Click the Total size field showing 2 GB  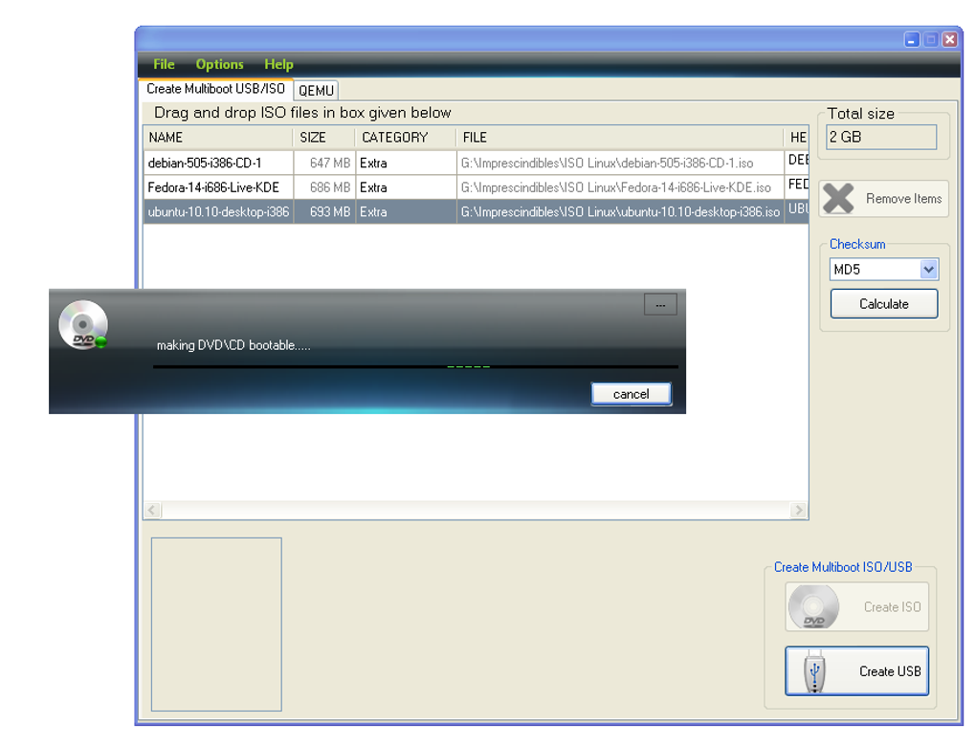(x=881, y=137)
